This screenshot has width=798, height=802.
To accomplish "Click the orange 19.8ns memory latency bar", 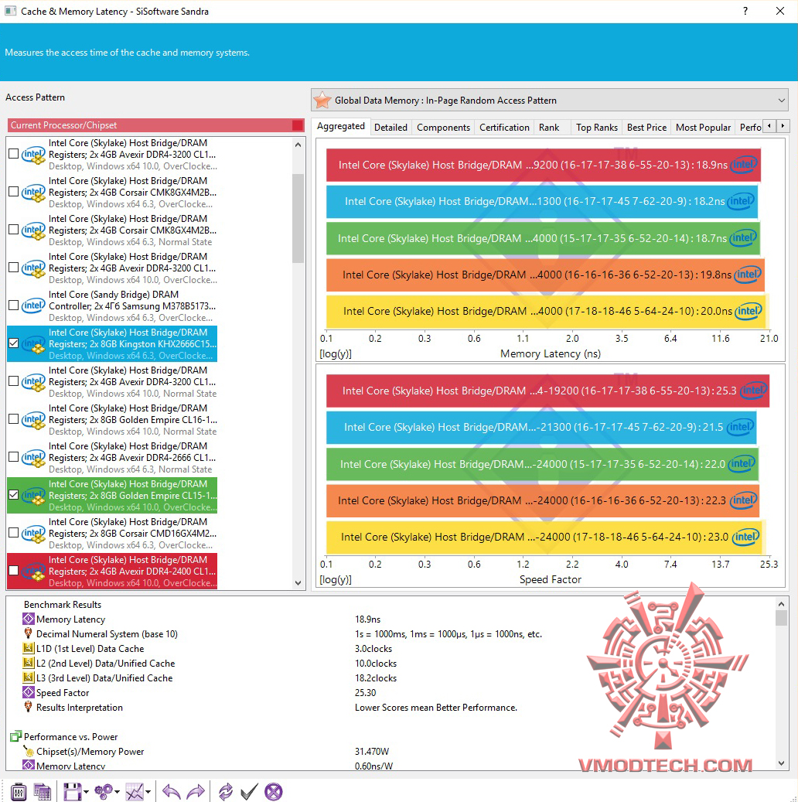I will (545, 275).
